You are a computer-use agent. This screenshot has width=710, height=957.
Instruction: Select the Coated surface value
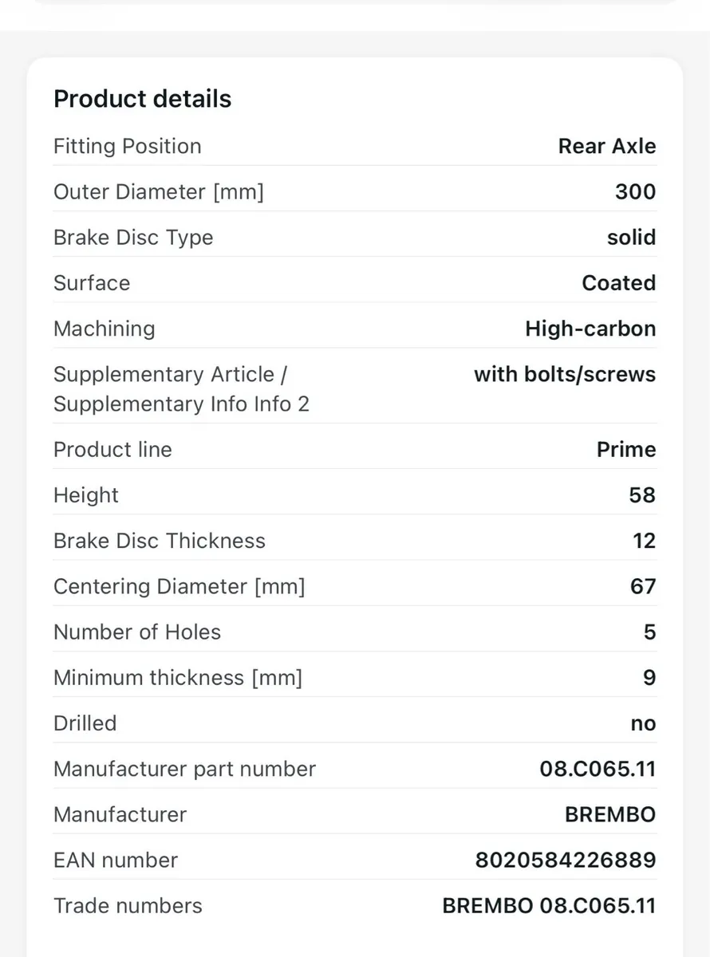[619, 283]
